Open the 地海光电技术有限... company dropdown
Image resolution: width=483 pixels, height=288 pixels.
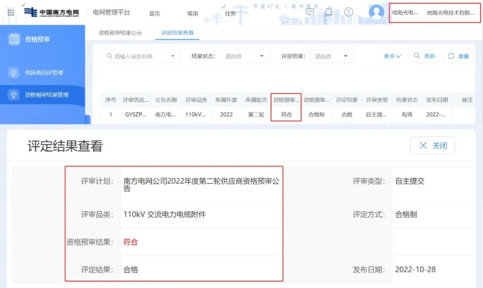(450, 13)
